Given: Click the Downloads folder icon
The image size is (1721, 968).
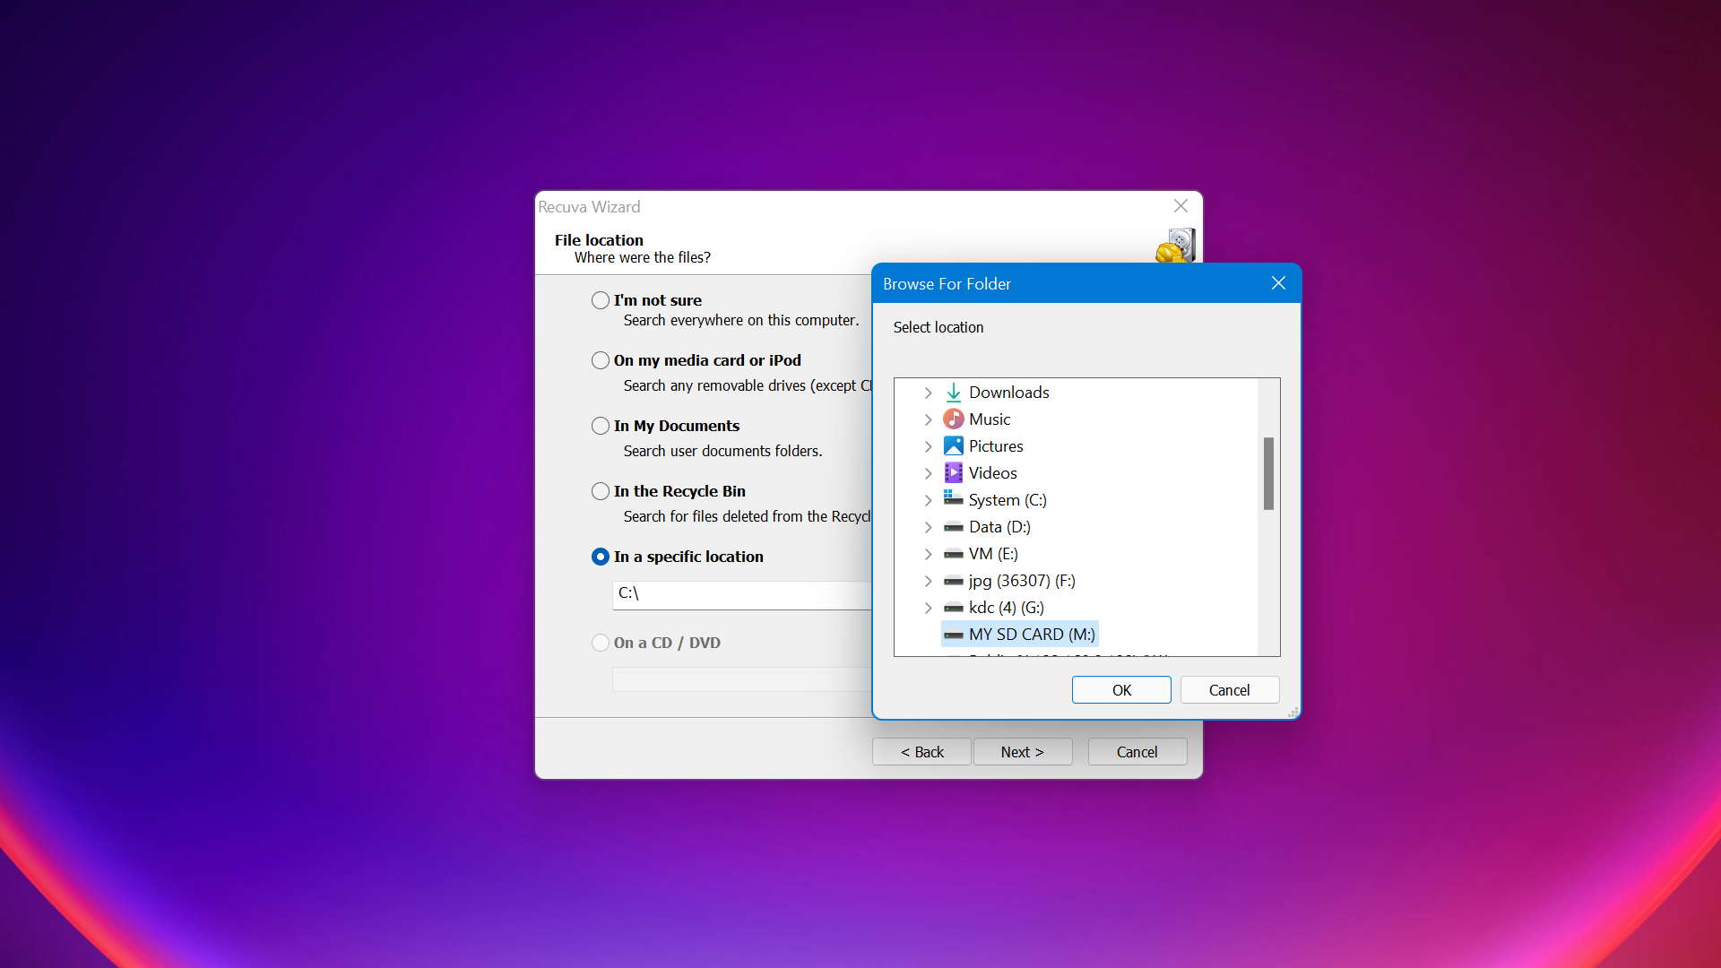Looking at the screenshot, I should (x=954, y=393).
